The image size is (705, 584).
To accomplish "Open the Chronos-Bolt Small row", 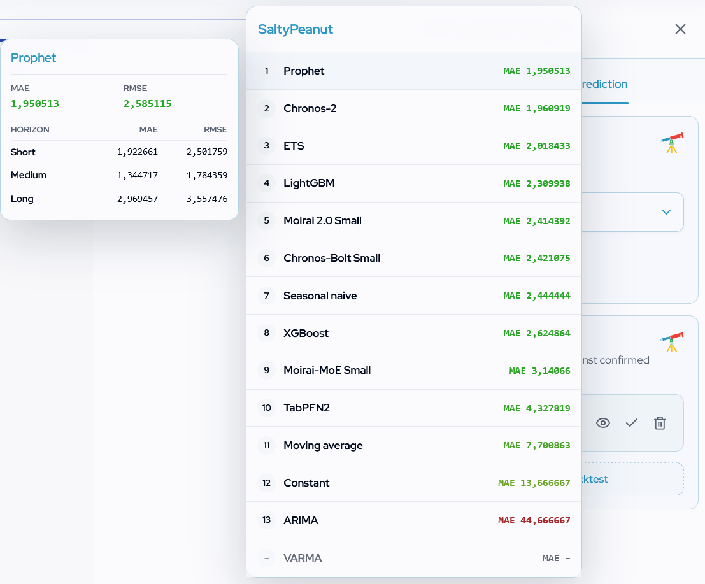I will pyautogui.click(x=414, y=258).
